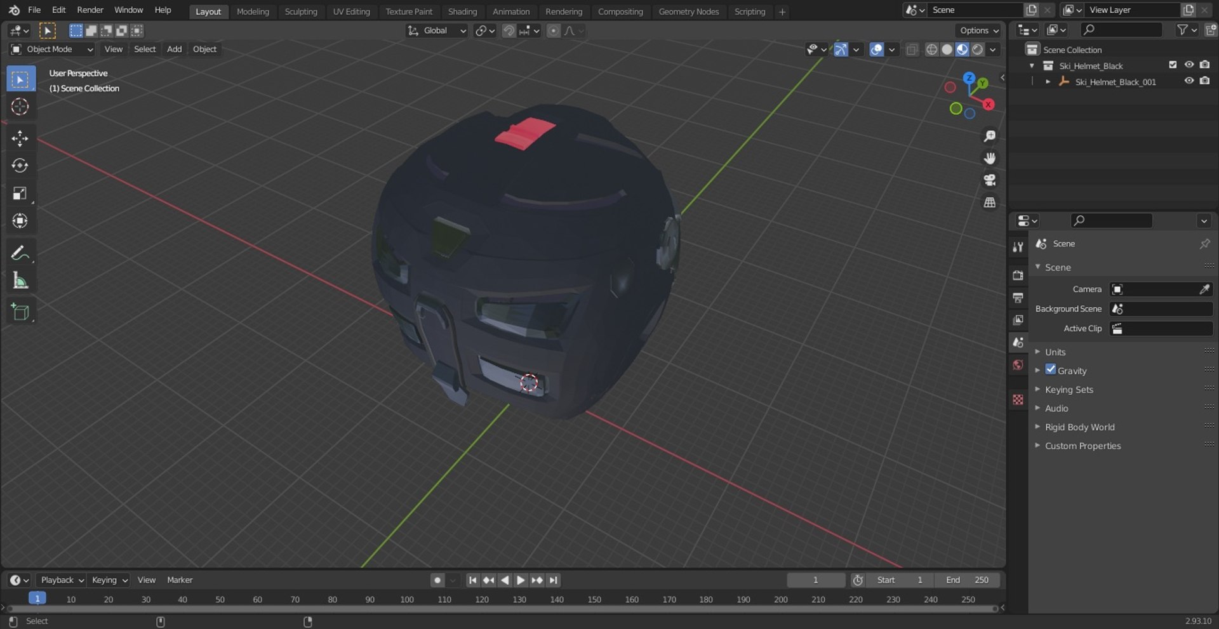Open the Options dropdown
Image resolution: width=1219 pixels, height=629 pixels.
978,30
